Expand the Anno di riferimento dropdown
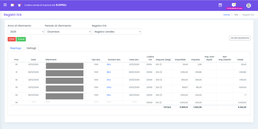The image size is (258, 129). coord(26,31)
